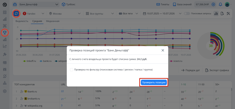
Task: Open База знаний link
Action: pos(182,4)
